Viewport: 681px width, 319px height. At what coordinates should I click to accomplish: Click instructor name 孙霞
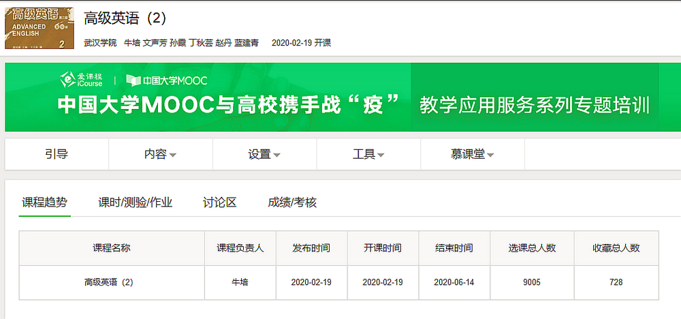click(178, 42)
